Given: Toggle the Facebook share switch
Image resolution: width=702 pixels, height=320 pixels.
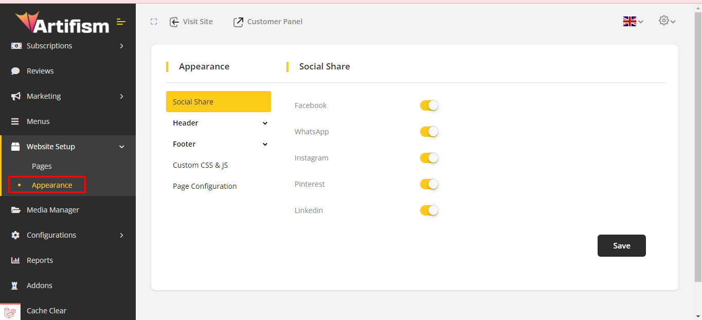Looking at the screenshot, I should click(x=429, y=105).
